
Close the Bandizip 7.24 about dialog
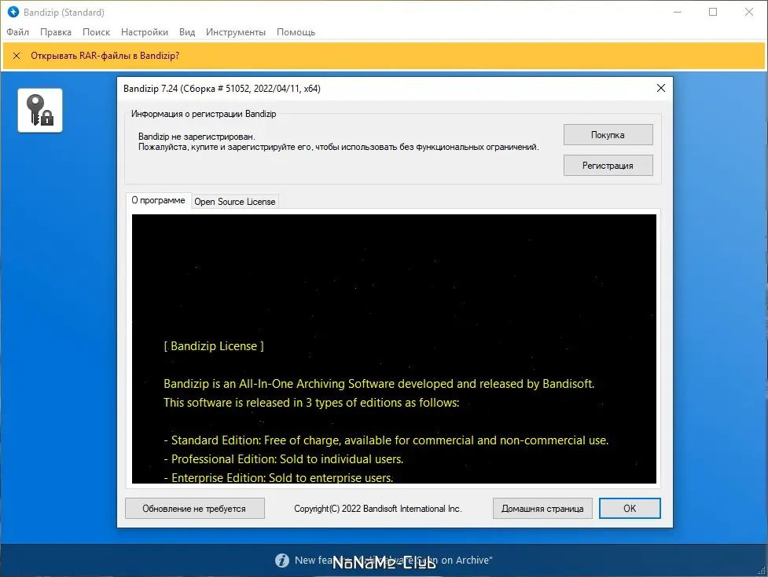coord(661,88)
